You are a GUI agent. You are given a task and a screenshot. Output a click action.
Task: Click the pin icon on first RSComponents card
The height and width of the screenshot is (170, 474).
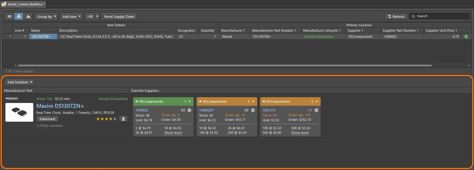coord(137,101)
